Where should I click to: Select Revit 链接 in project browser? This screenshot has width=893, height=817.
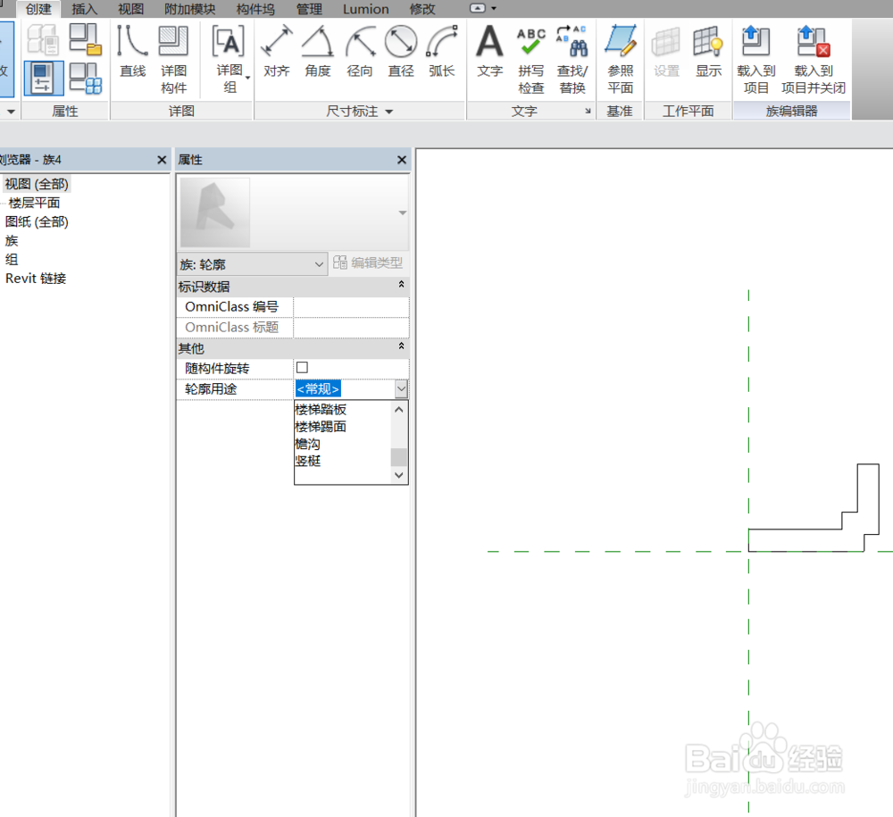pyautogui.click(x=36, y=278)
